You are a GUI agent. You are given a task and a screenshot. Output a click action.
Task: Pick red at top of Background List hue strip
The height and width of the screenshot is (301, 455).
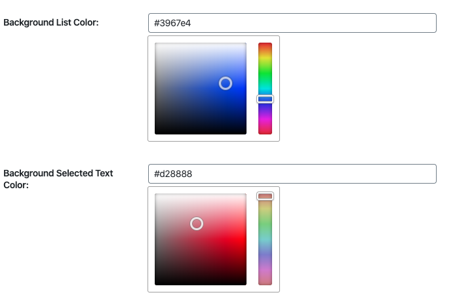coord(266,45)
